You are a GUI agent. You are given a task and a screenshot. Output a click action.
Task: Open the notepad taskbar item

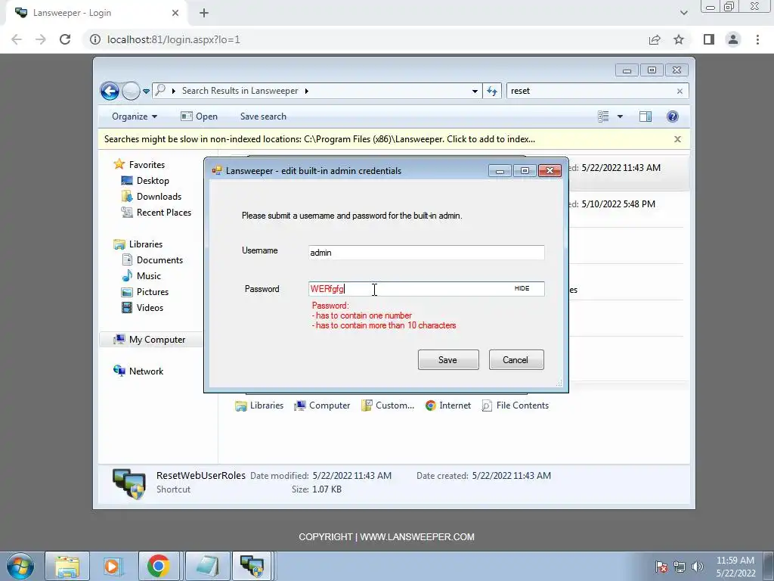pos(207,566)
